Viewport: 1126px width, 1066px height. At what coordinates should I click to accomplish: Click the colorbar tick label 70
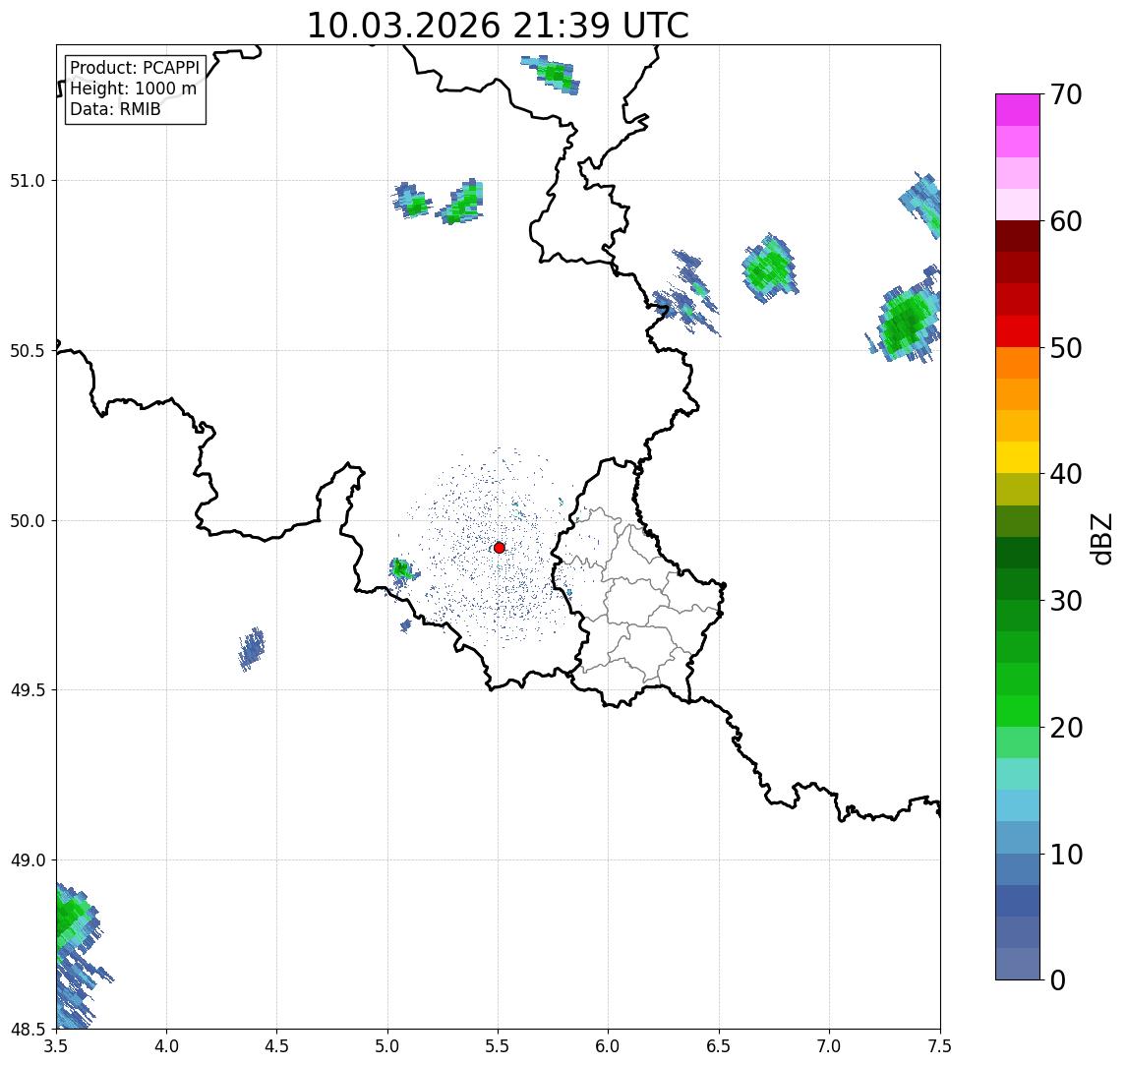(x=1066, y=94)
